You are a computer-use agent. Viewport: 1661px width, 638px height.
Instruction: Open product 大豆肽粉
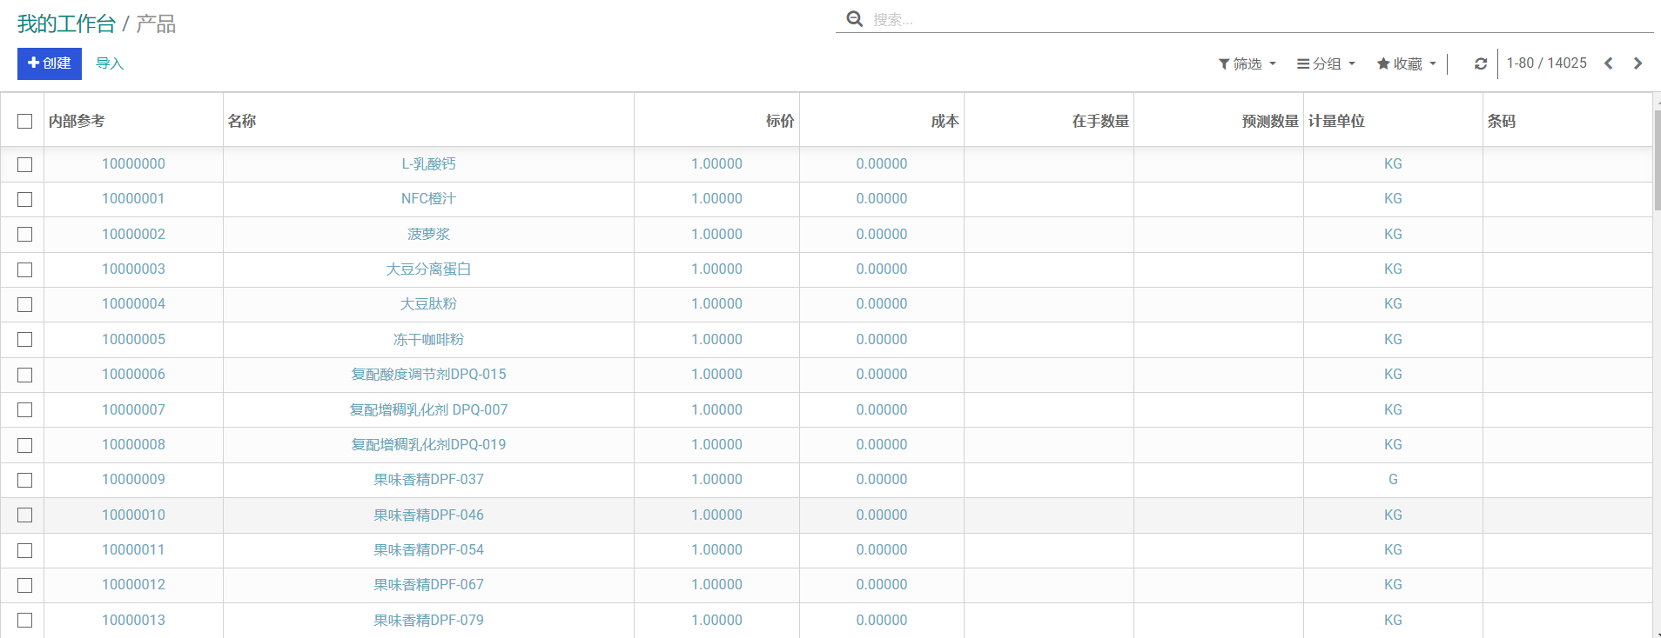[x=428, y=303]
